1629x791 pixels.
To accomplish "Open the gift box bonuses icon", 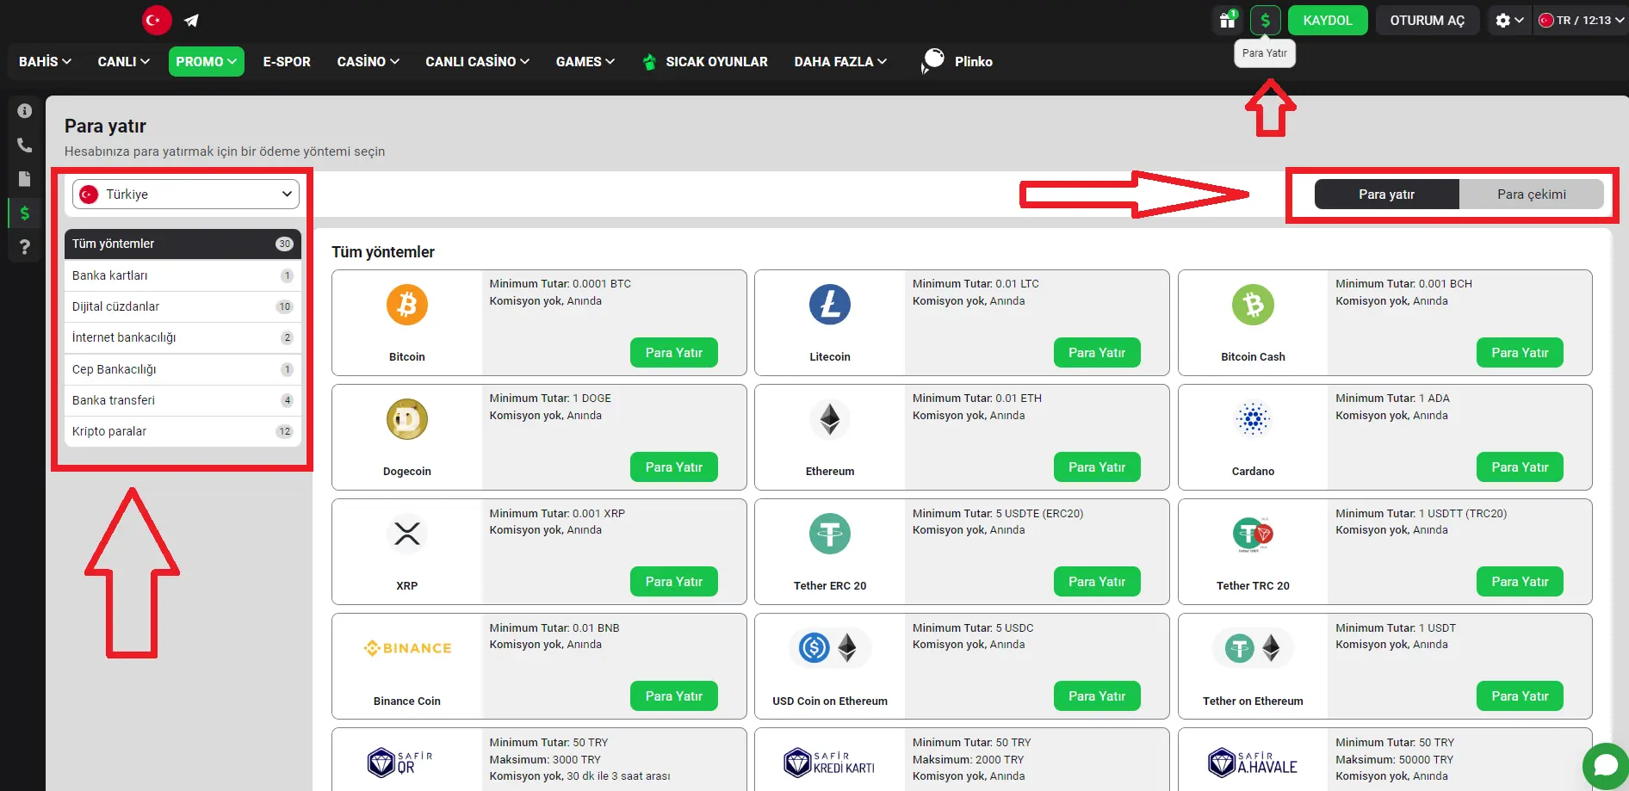I will (x=1227, y=21).
